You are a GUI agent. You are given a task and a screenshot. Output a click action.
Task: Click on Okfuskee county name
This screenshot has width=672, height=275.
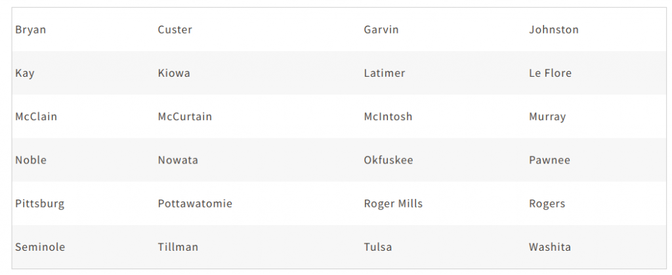[388, 160]
